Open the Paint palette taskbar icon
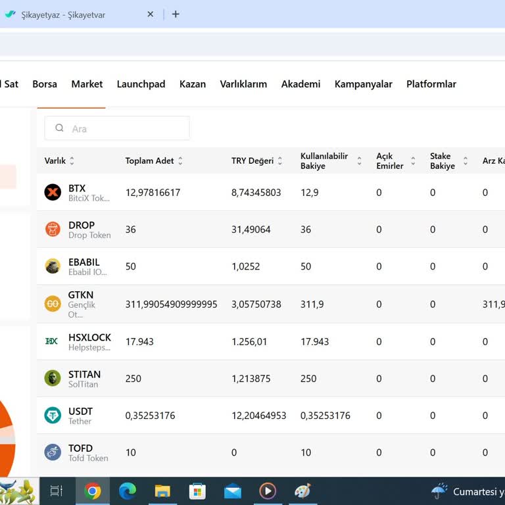This screenshot has width=505, height=505. [302, 491]
